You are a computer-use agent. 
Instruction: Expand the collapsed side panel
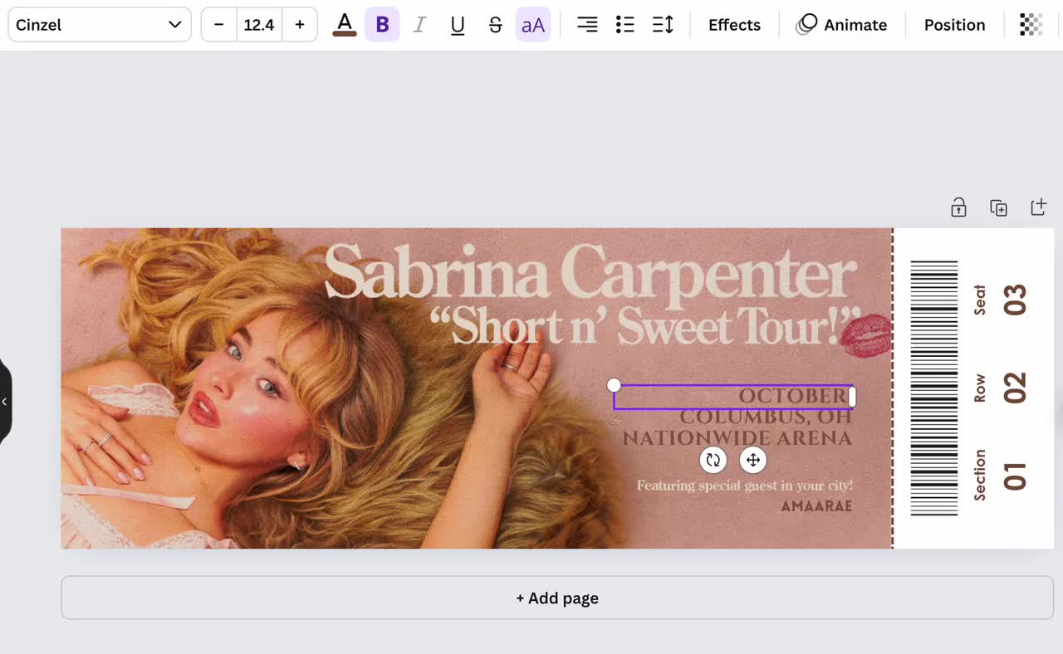click(4, 402)
